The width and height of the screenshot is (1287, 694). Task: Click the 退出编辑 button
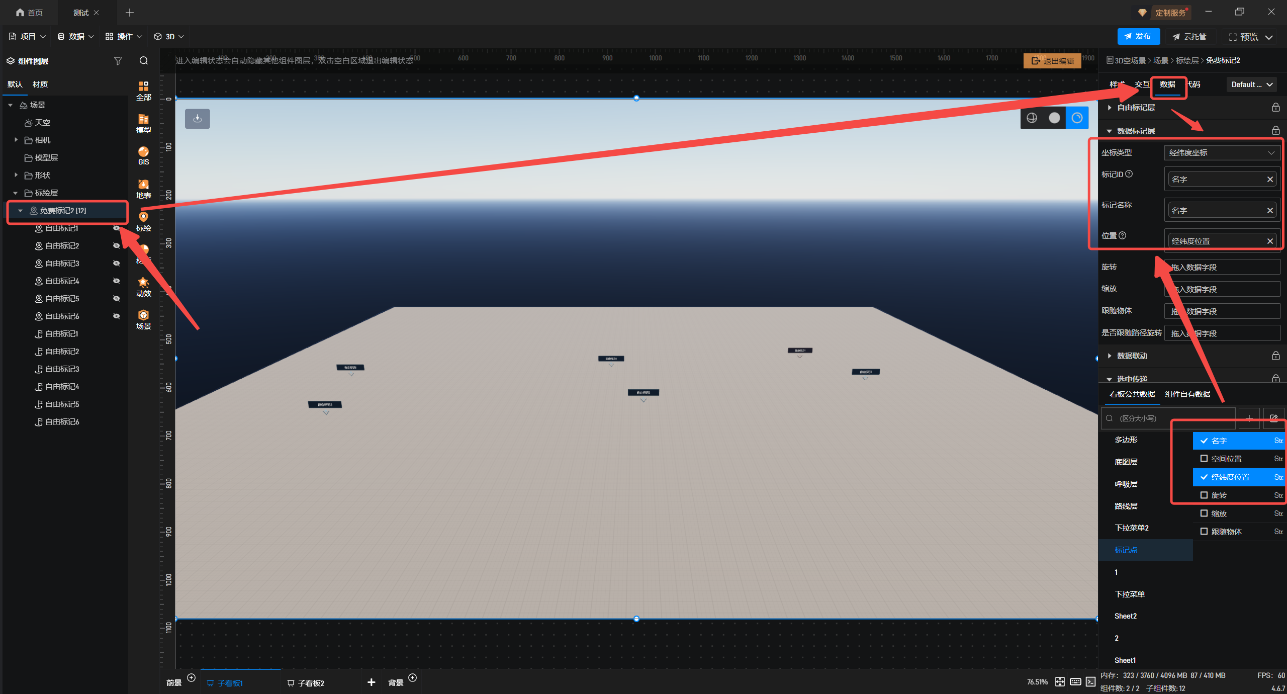coord(1052,61)
